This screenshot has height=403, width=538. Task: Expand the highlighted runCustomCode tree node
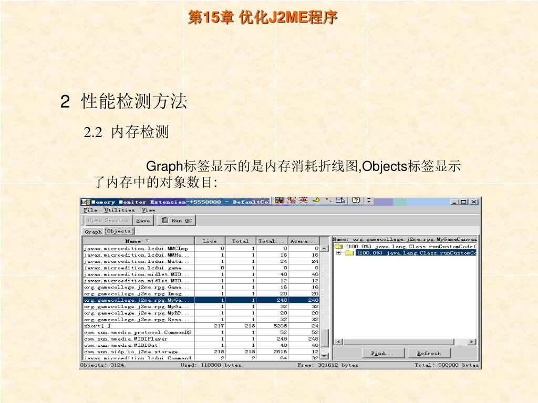339,253
